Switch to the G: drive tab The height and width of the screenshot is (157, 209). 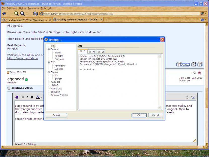[x=101, y=52]
